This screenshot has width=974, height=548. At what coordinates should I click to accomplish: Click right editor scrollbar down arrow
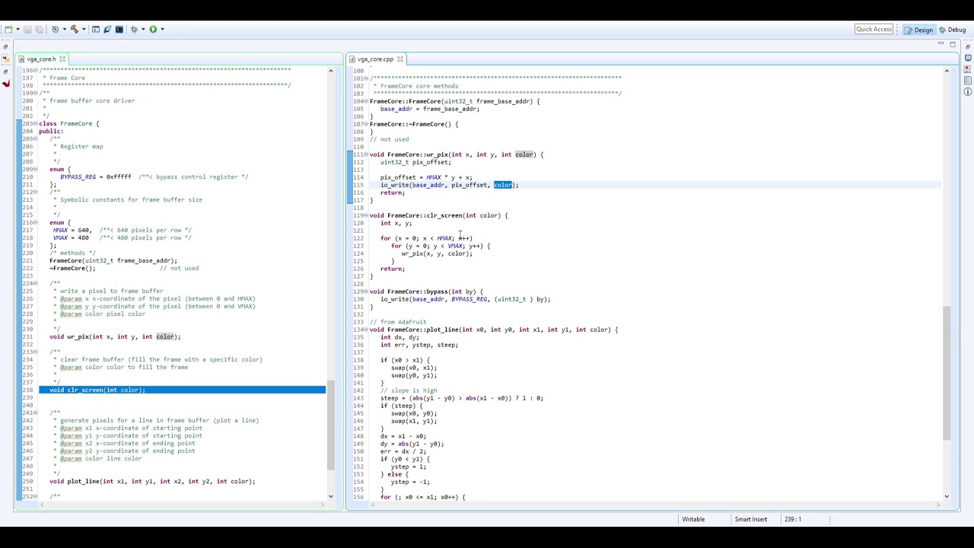point(947,496)
